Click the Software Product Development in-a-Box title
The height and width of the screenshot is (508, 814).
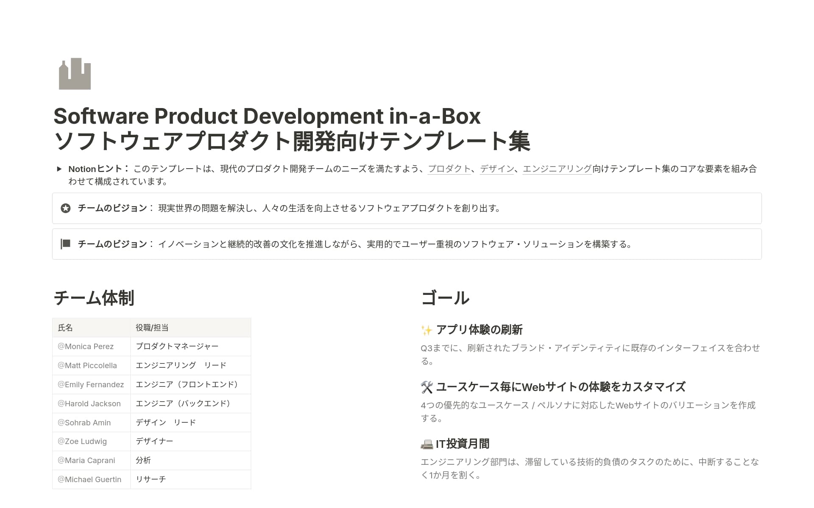point(267,116)
